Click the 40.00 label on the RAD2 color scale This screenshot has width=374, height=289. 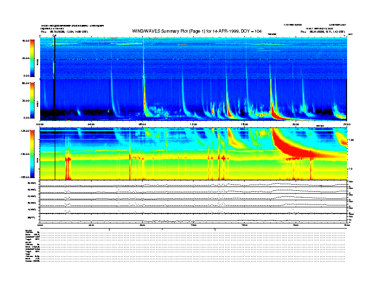pyautogui.click(x=26, y=41)
